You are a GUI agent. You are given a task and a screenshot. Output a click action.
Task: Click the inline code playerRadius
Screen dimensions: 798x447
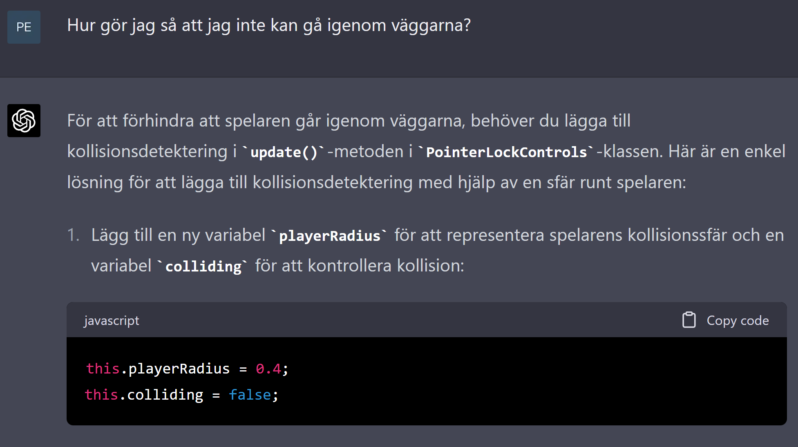(x=329, y=236)
